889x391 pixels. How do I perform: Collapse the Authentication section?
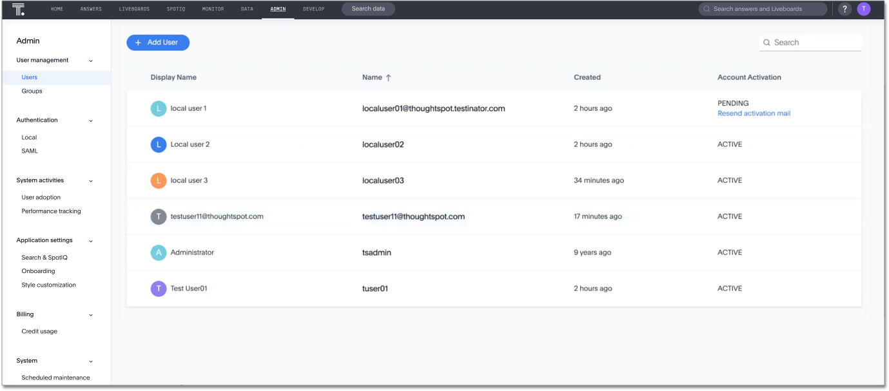coord(91,120)
